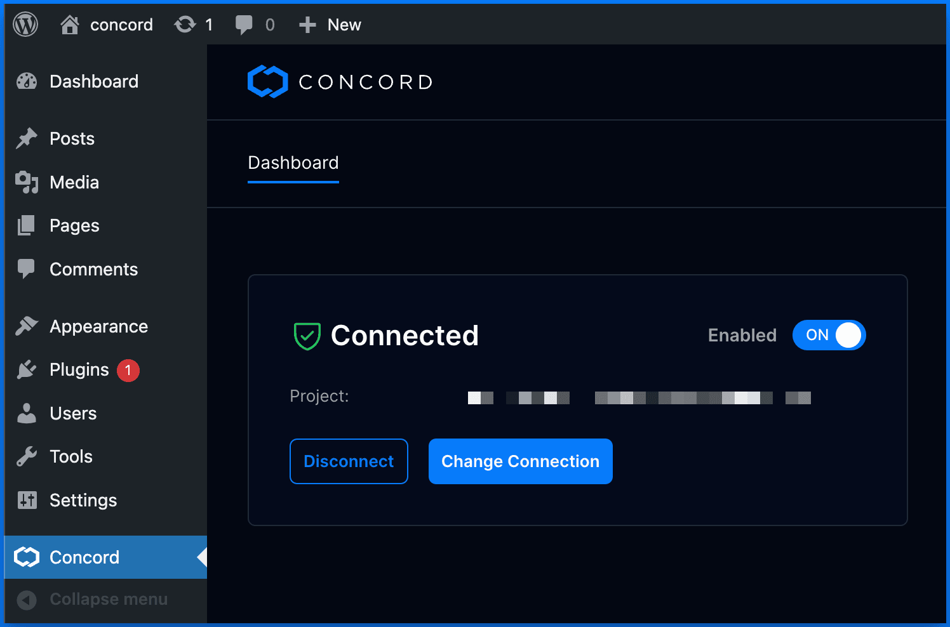The height and width of the screenshot is (627, 950).
Task: Click the Tools wrench icon
Action: coord(27,456)
